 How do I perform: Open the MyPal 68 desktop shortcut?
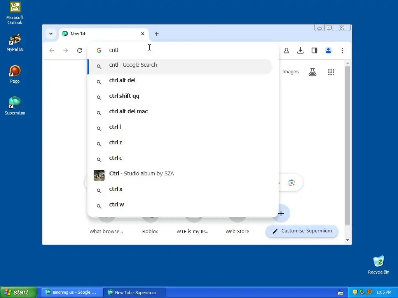pos(15,42)
